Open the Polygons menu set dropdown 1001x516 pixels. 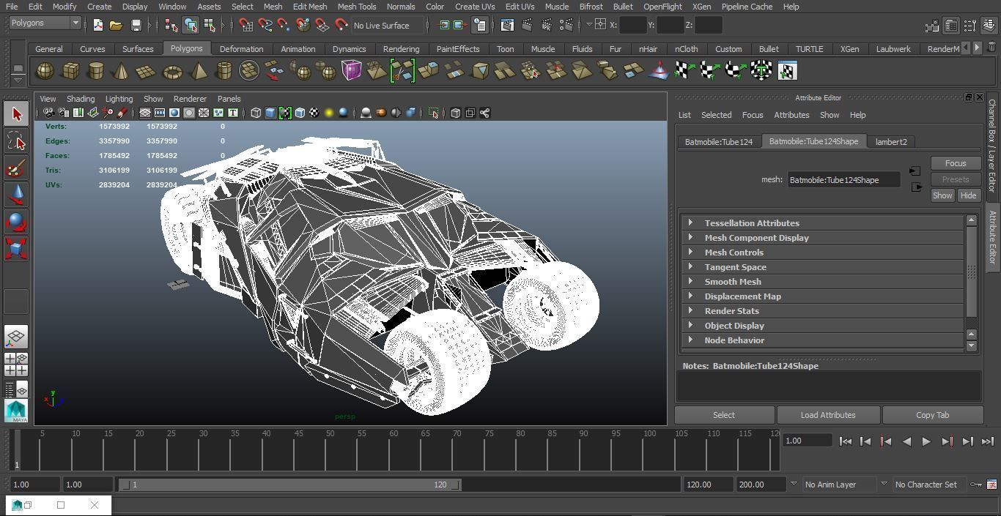coord(45,23)
